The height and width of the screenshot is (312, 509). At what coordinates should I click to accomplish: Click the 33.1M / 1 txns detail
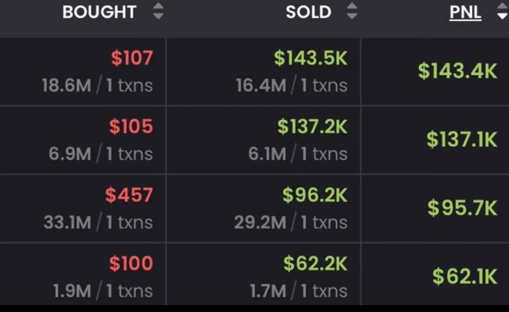tap(98, 222)
